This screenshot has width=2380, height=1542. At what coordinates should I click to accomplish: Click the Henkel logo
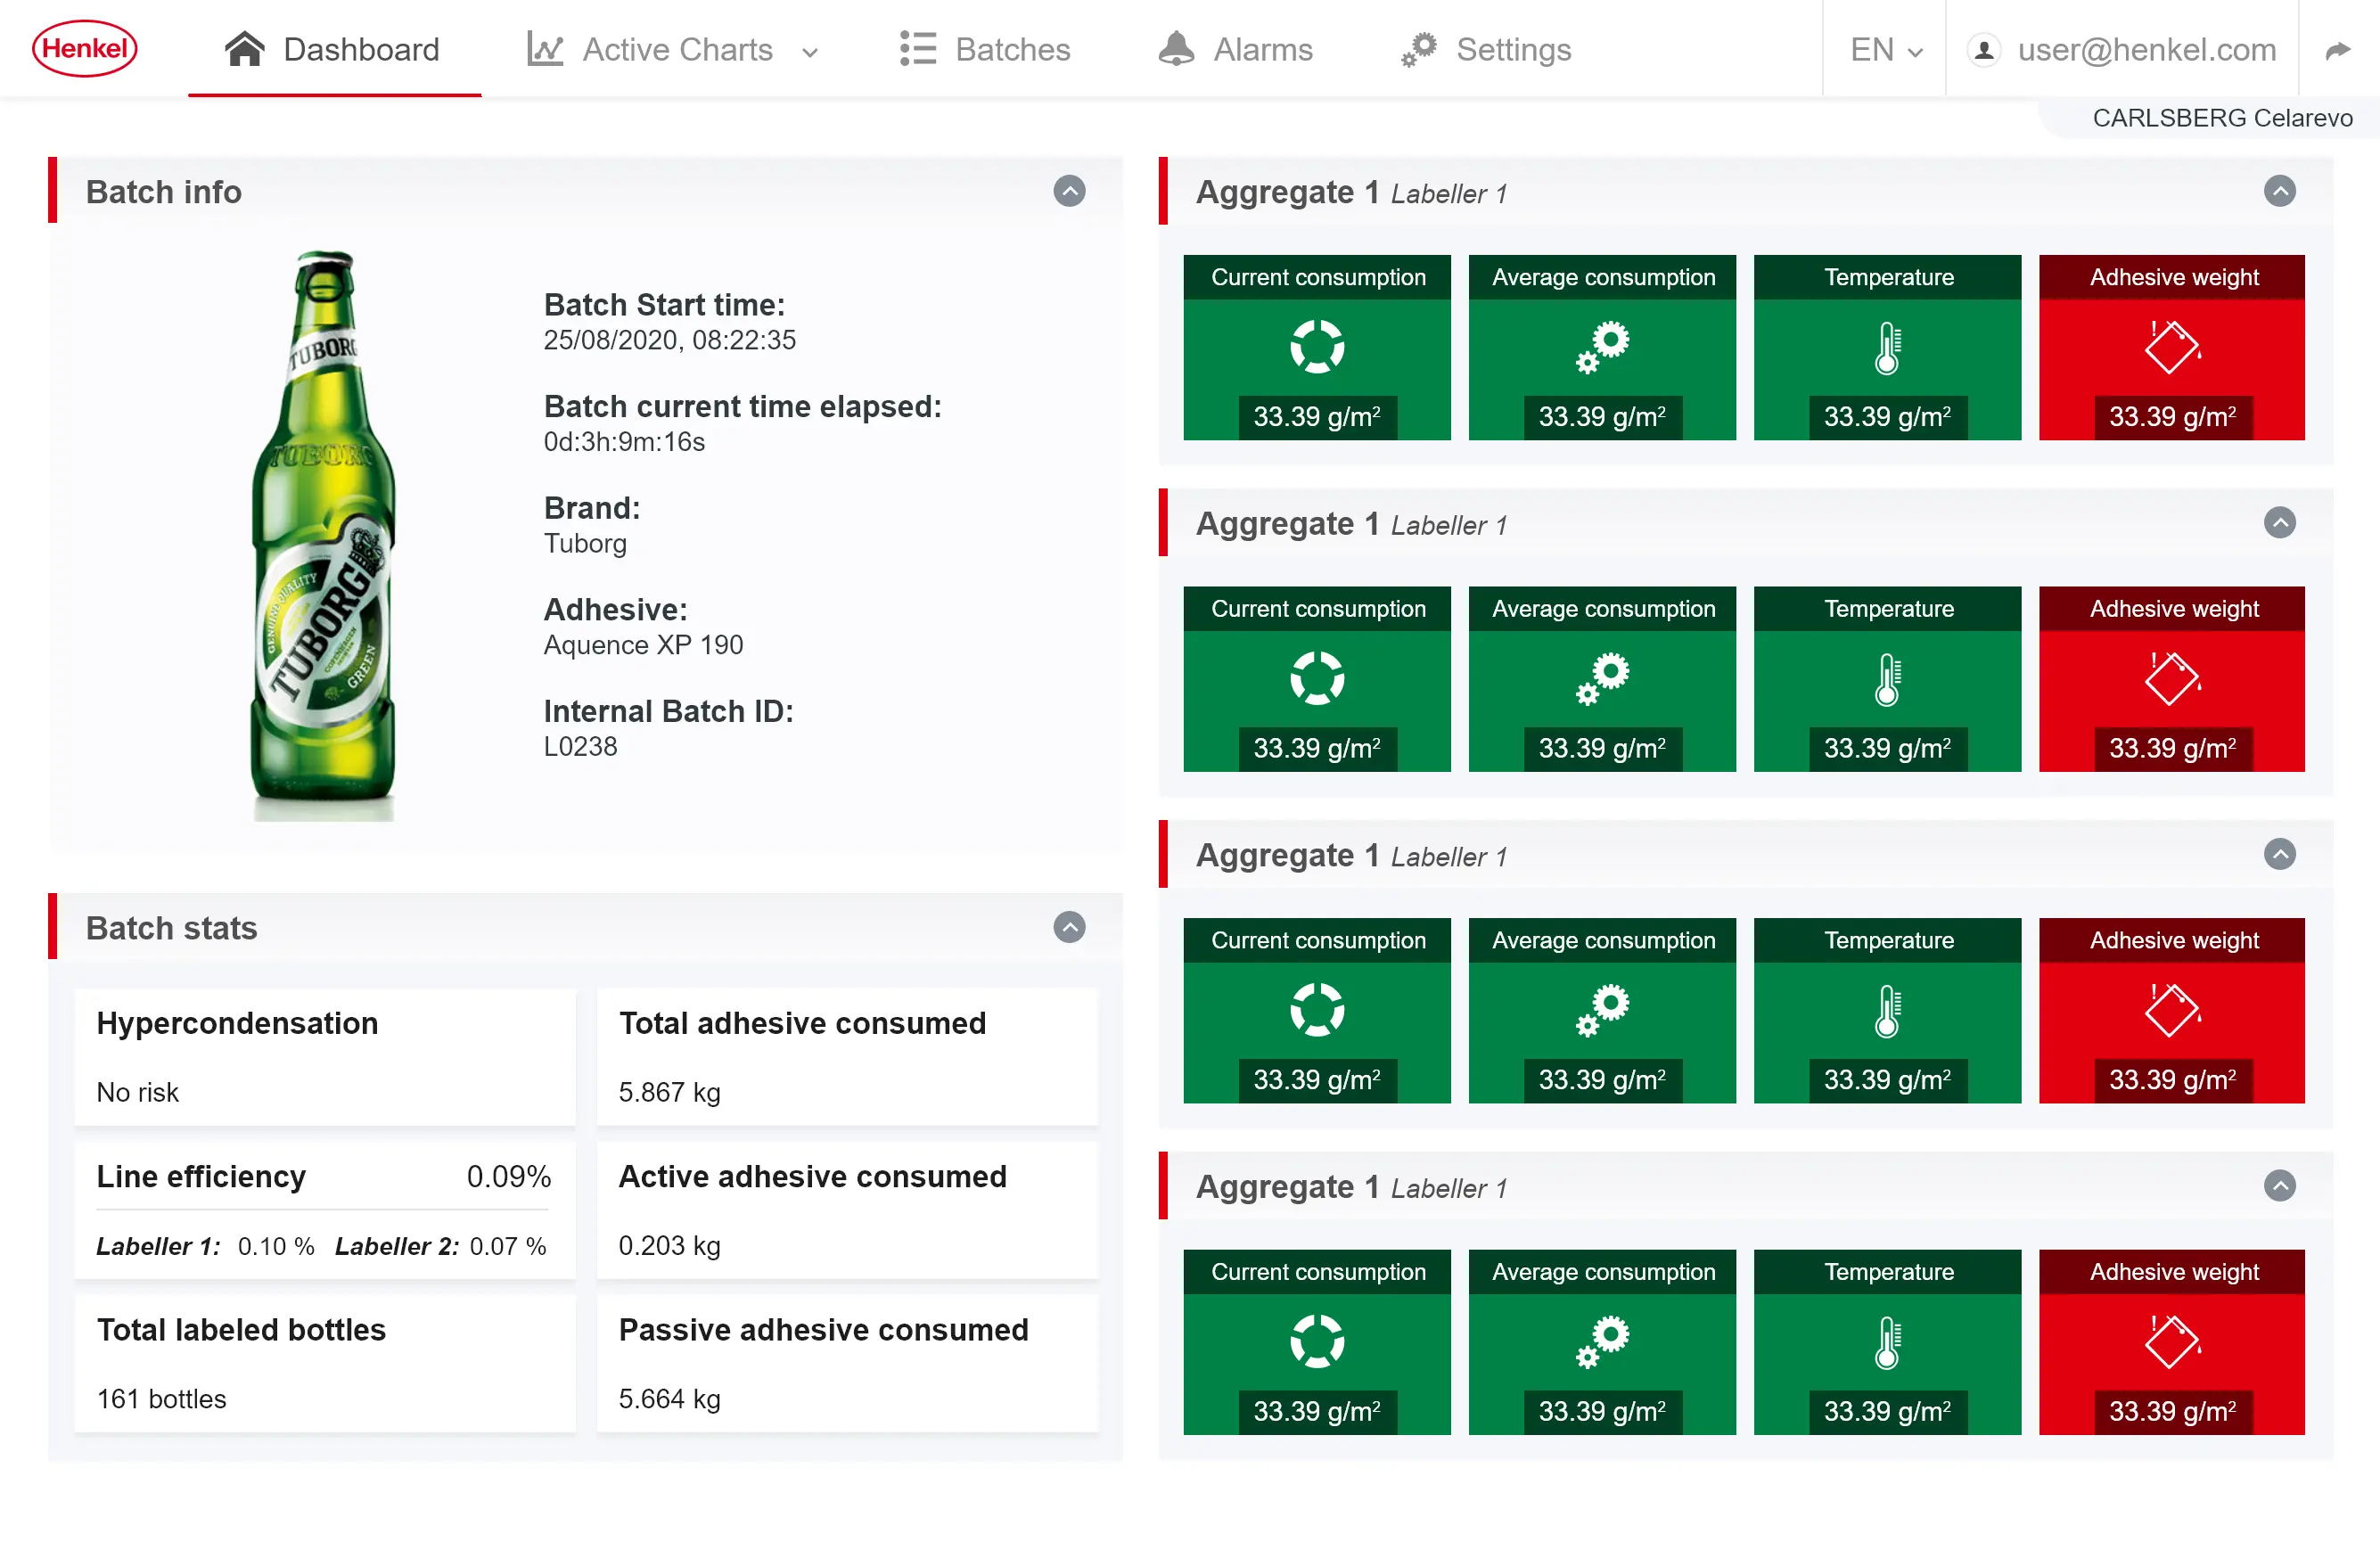coord(85,48)
